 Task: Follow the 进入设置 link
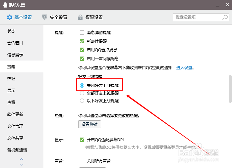click(x=184, y=68)
